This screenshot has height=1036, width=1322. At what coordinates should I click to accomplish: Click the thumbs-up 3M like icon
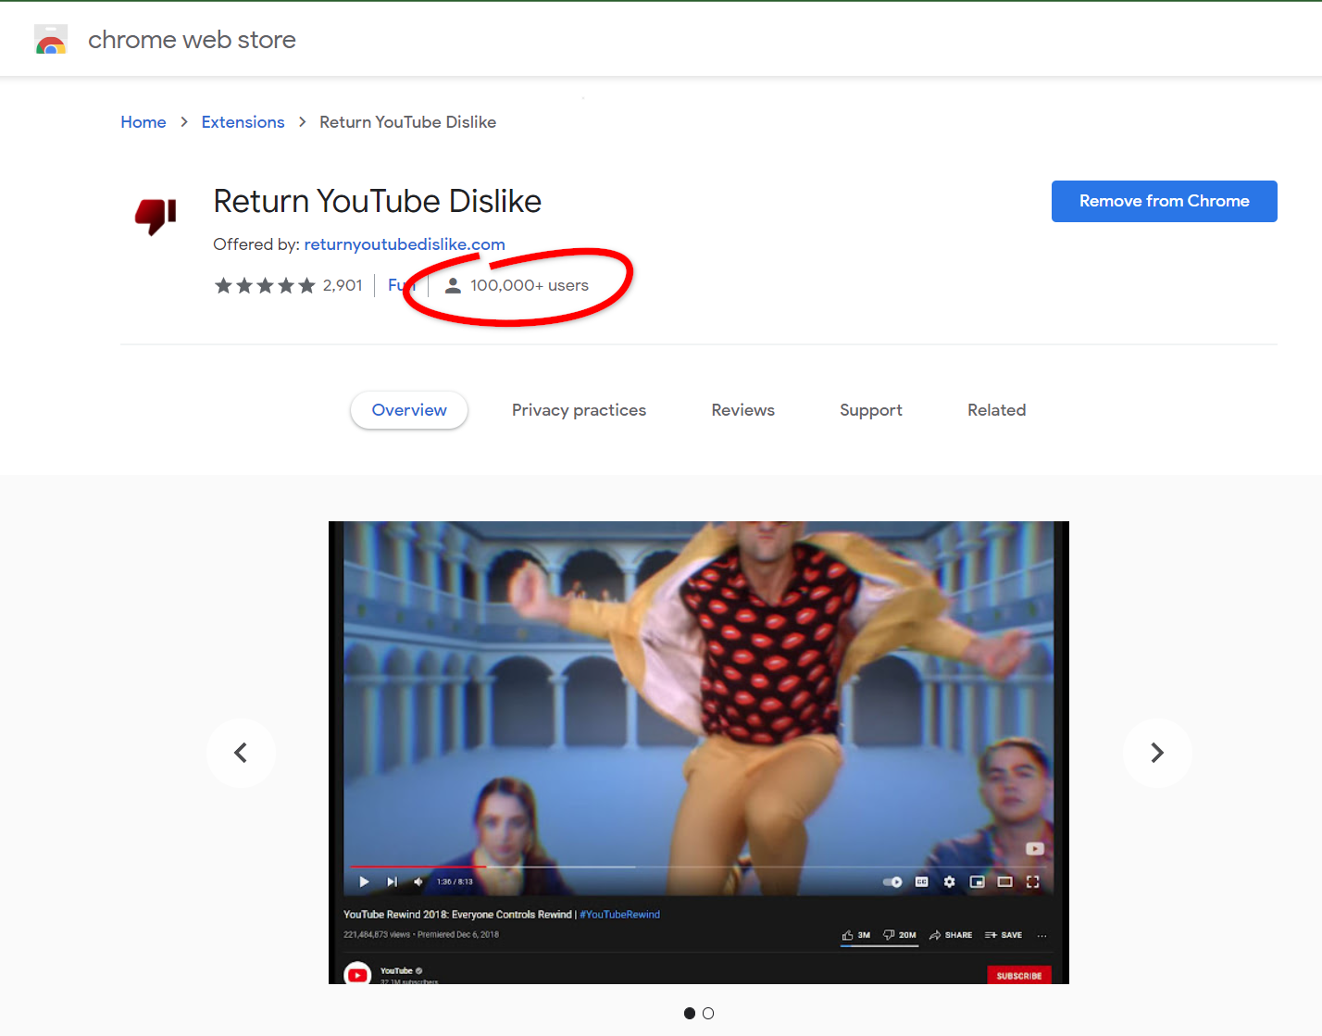pos(847,935)
